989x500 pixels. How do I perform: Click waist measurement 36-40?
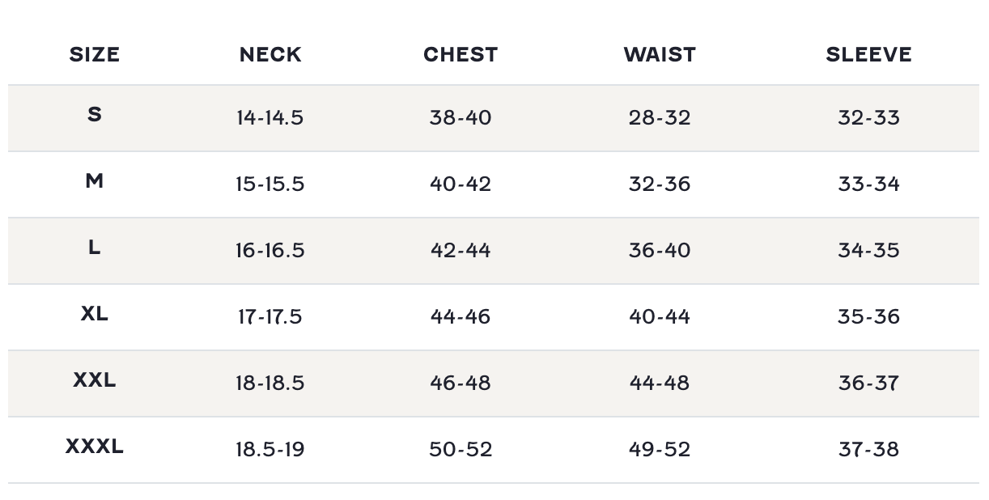[660, 251]
